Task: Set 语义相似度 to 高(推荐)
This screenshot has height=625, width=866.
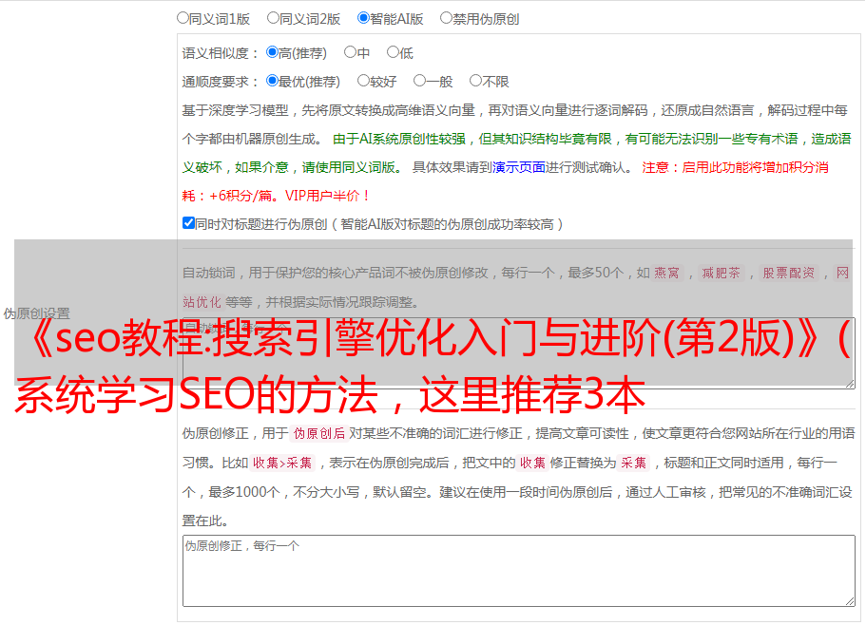Action: 272,52
